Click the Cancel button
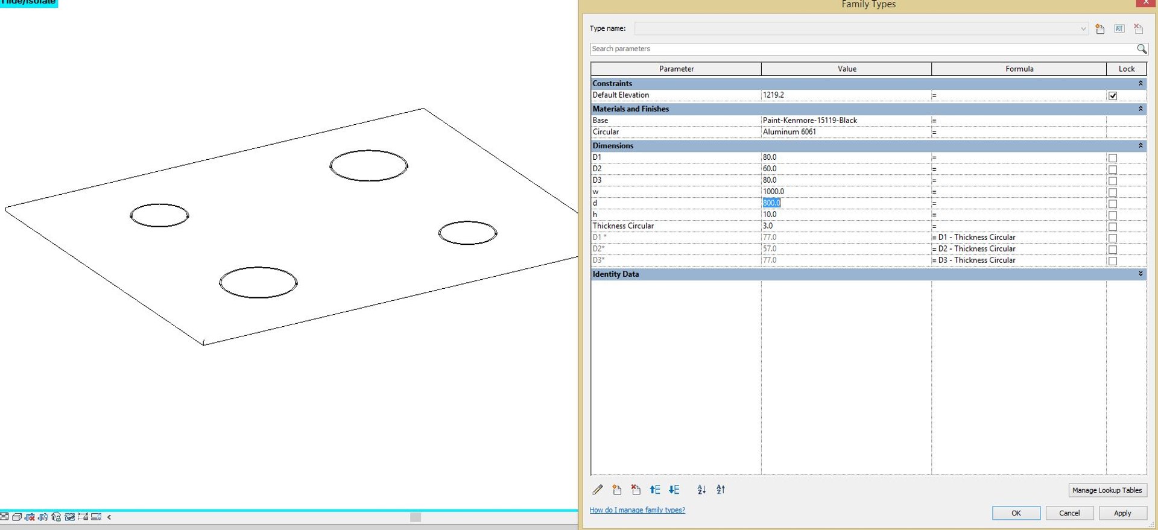This screenshot has width=1158, height=530. pyautogui.click(x=1069, y=513)
